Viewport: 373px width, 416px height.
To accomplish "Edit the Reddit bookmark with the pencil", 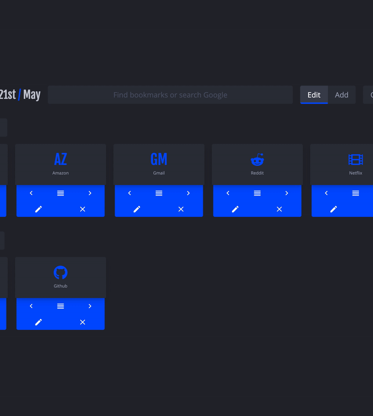I will (235, 209).
